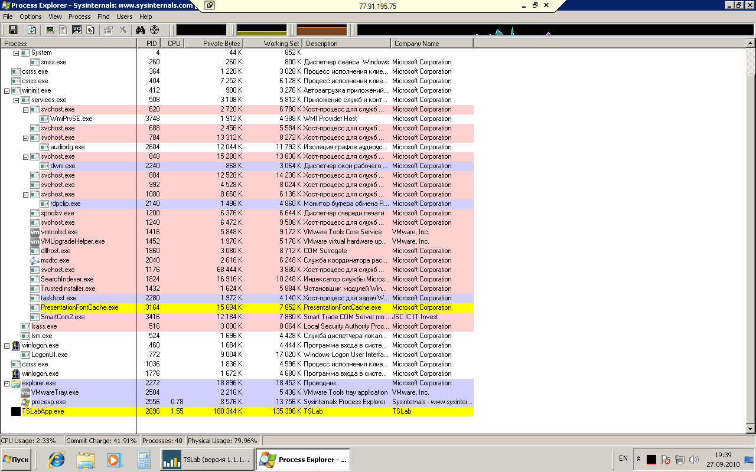Click the process list scrollbar down arrow

click(751, 429)
